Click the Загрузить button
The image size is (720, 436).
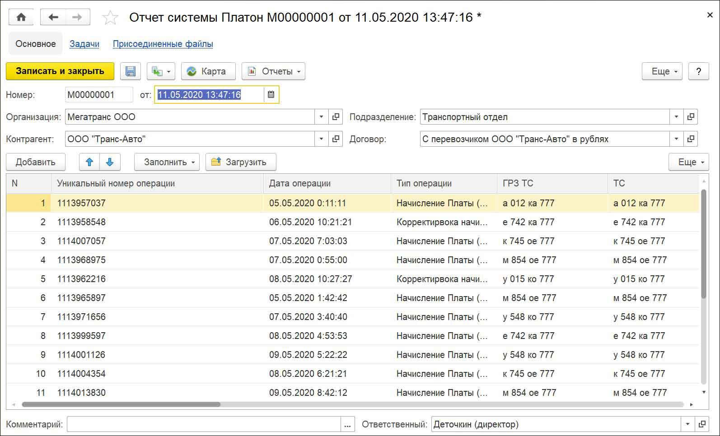240,162
